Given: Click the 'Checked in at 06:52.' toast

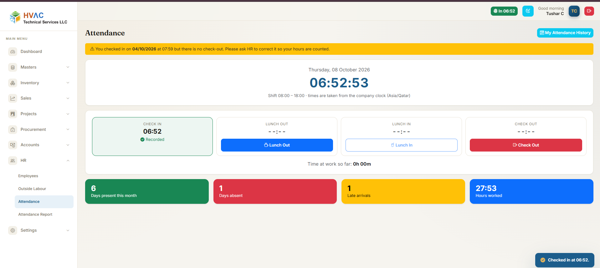Looking at the screenshot, I should [565, 260].
